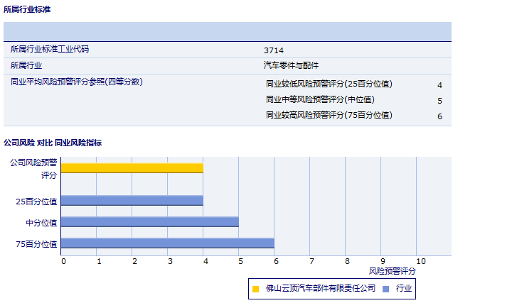This screenshot has height=303, width=512.
Task: Click the 同业平均风险预警评分参照(四等分数) label
Action: (x=77, y=82)
